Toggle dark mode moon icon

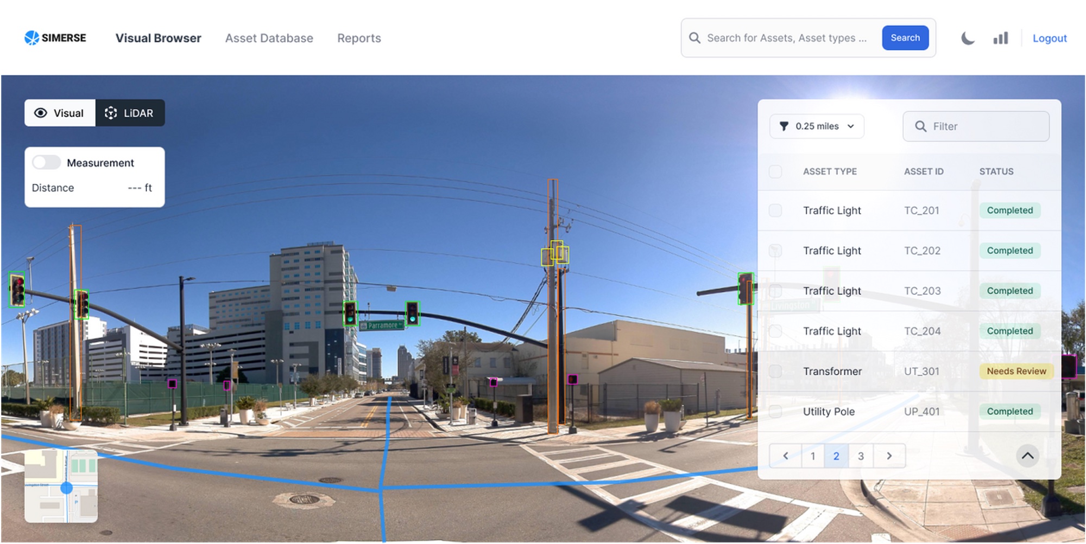pyautogui.click(x=968, y=38)
